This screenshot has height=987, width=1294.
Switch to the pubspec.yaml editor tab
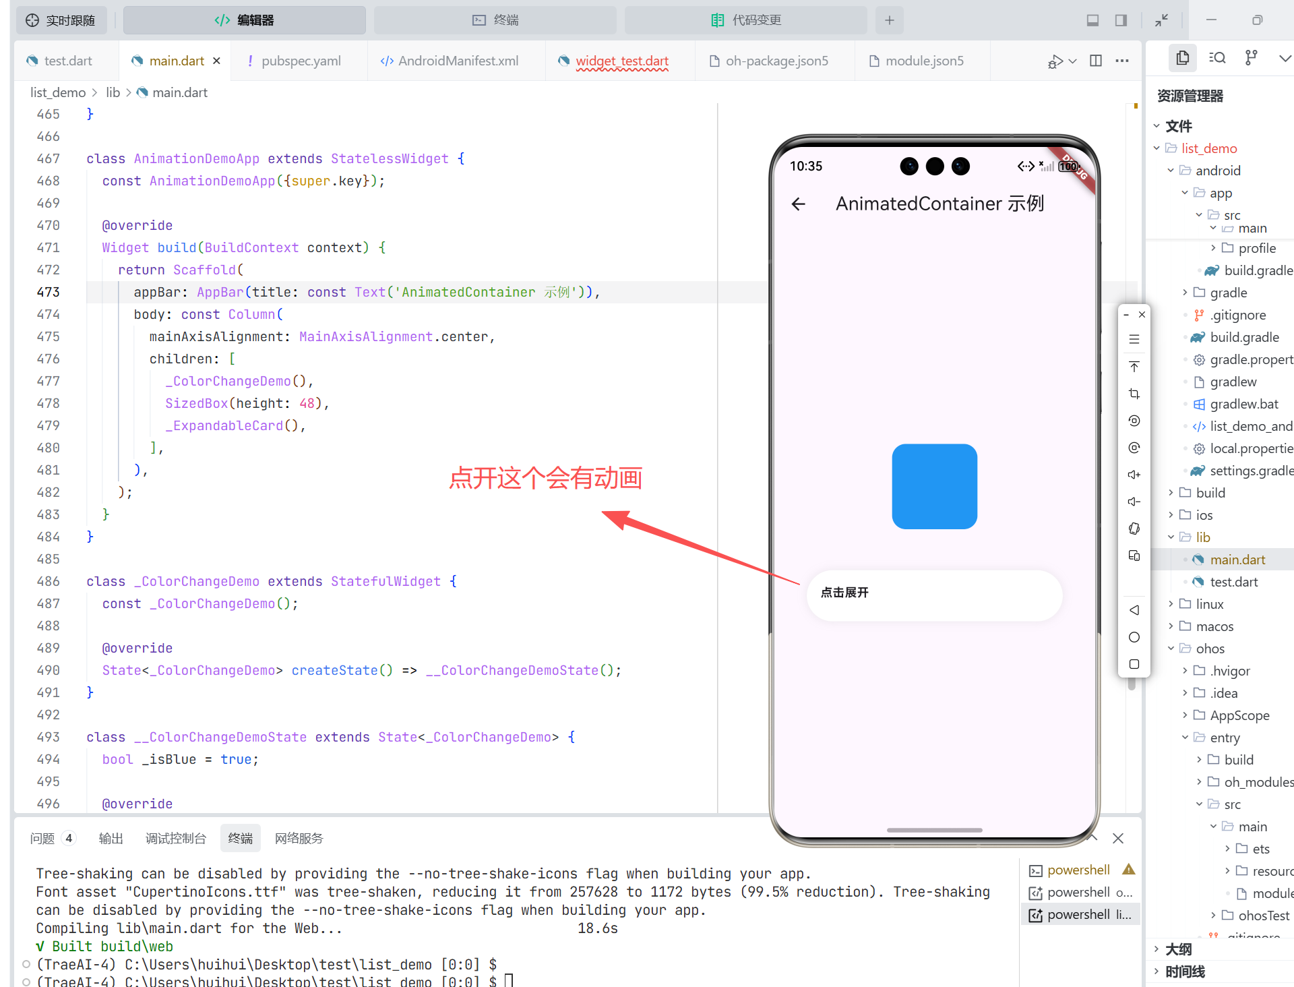tap(301, 61)
